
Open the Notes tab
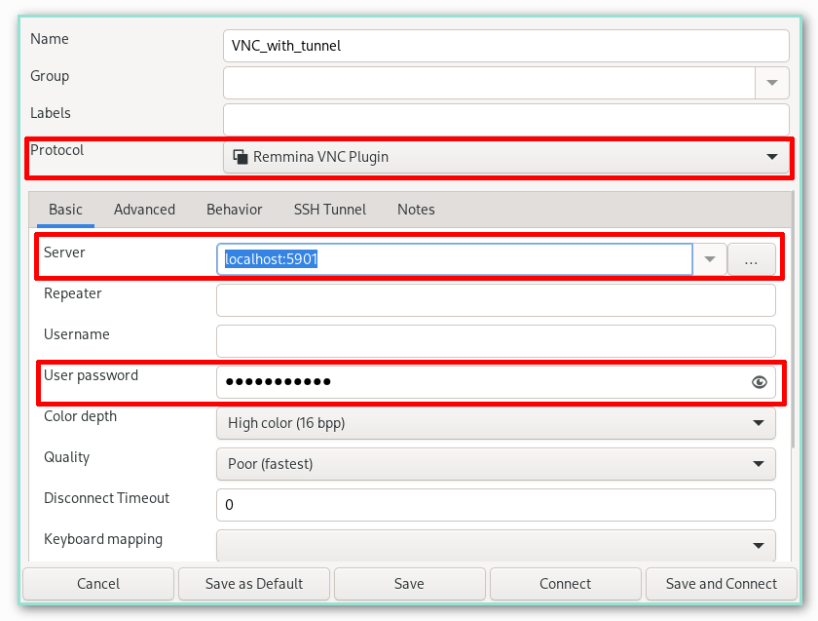pyautogui.click(x=416, y=210)
